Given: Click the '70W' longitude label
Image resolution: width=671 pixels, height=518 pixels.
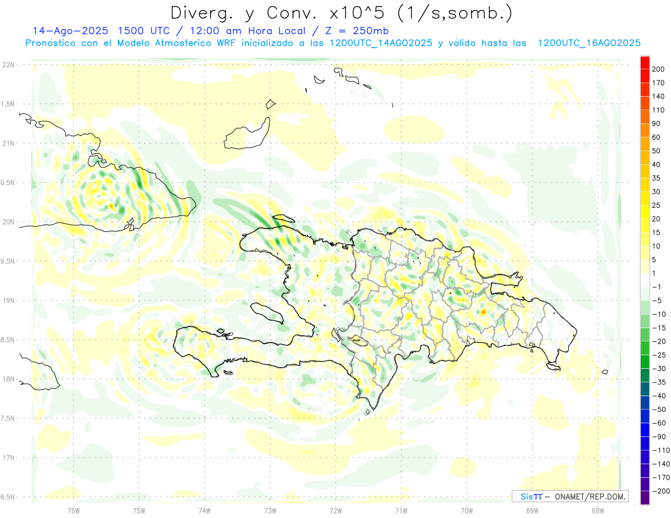Looking at the screenshot, I should 467,510.
